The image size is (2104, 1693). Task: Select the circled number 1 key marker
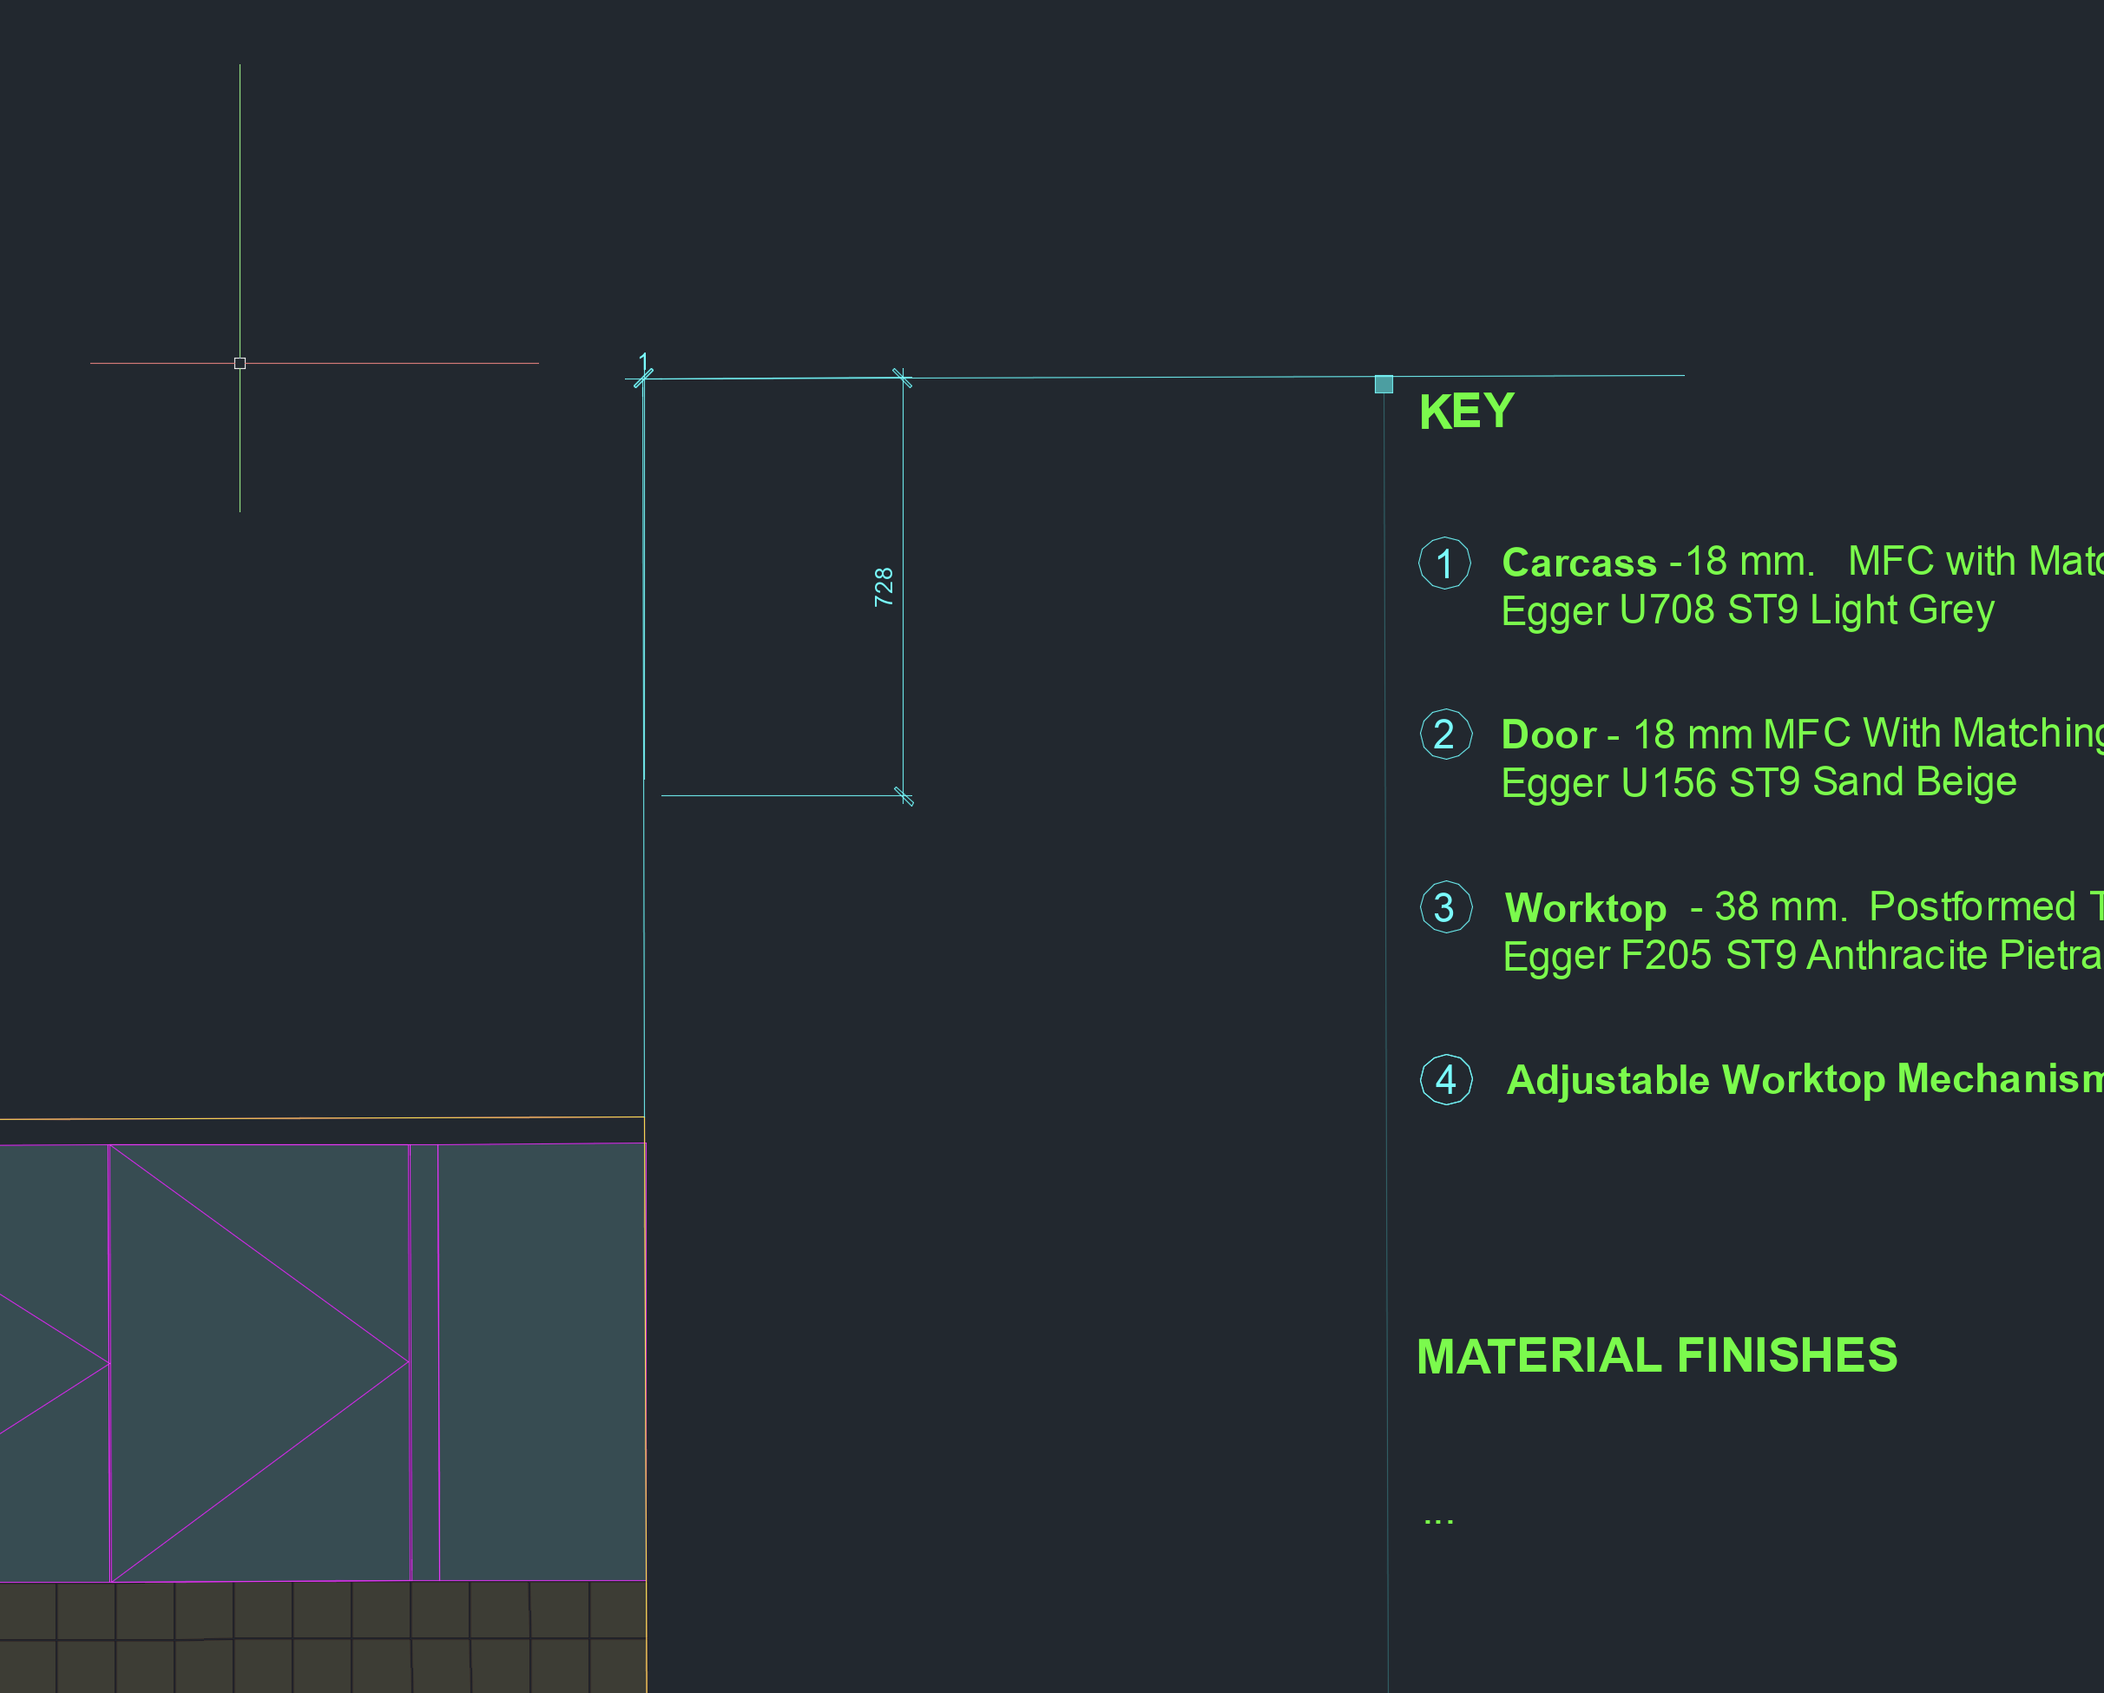(x=1444, y=563)
